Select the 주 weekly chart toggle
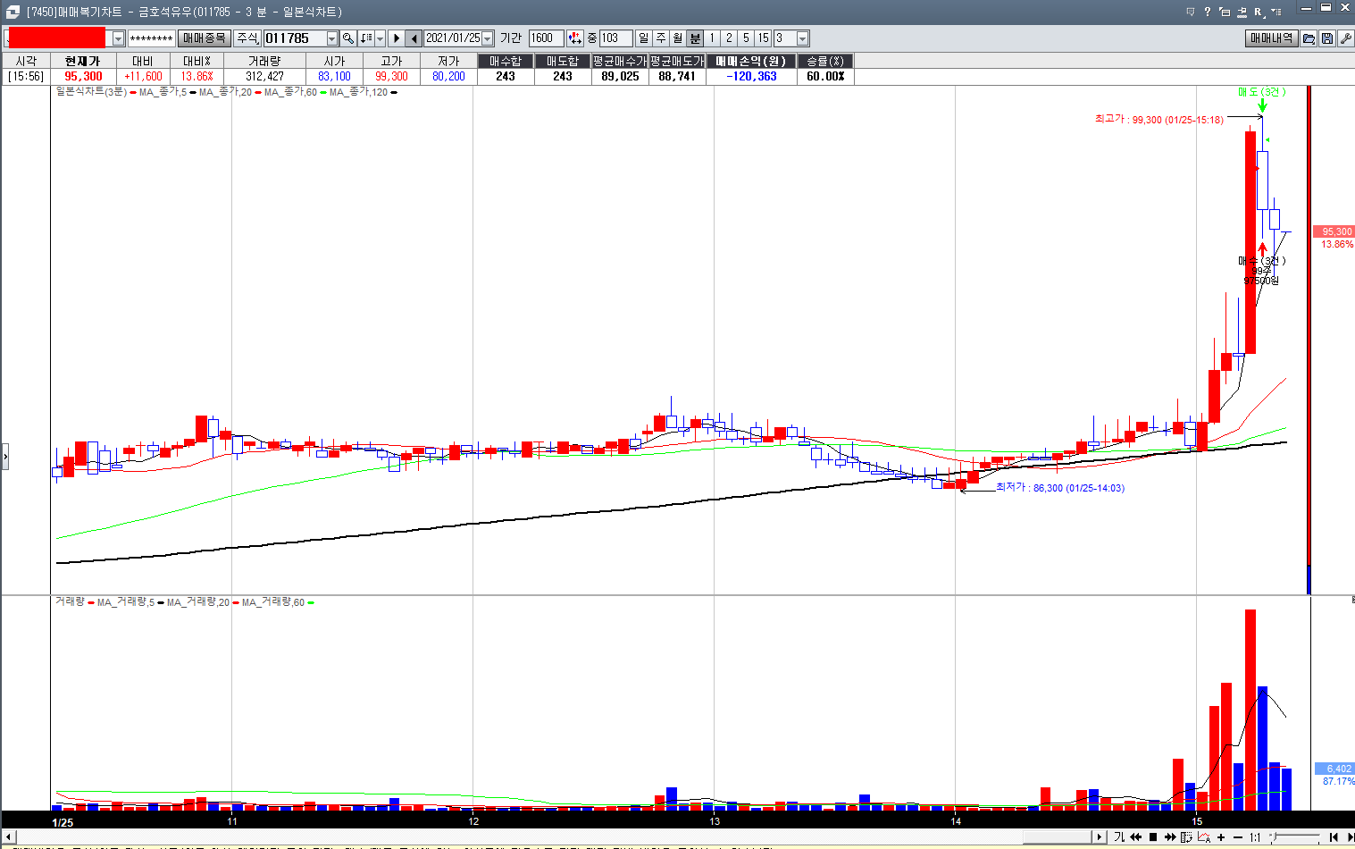The width and height of the screenshot is (1355, 849). (x=661, y=38)
